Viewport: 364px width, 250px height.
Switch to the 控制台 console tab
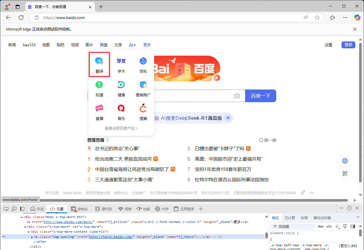[79, 209]
